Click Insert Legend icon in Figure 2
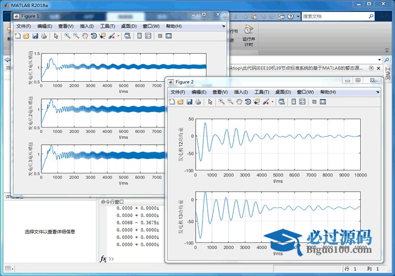This screenshot has height=276, width=395. tap(302, 102)
